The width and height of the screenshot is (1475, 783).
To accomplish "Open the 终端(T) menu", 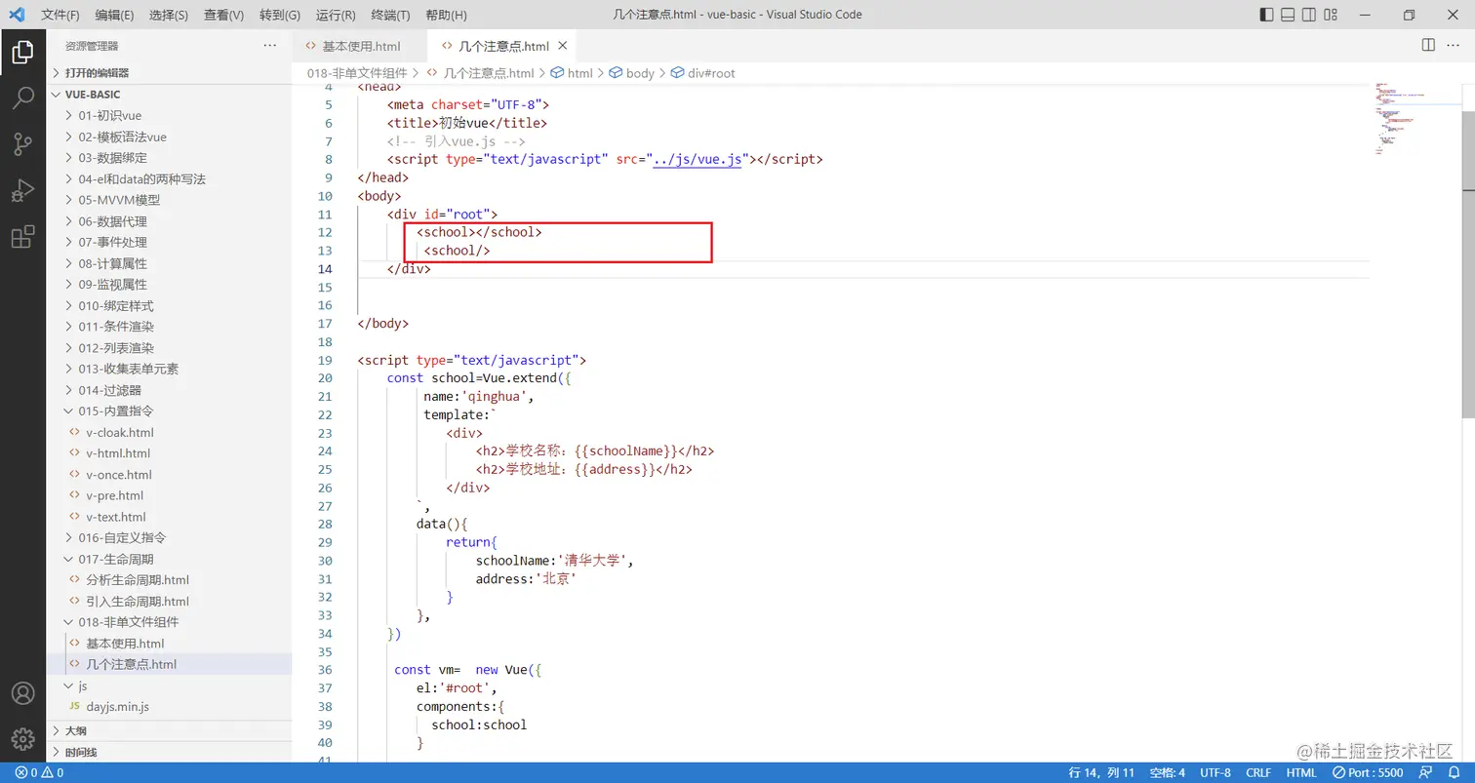I will [390, 15].
